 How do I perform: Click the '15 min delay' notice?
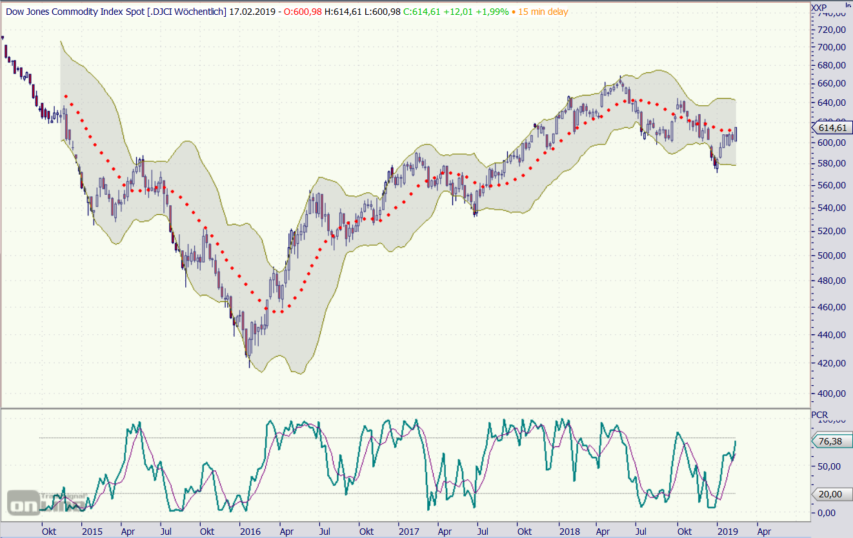[542, 12]
